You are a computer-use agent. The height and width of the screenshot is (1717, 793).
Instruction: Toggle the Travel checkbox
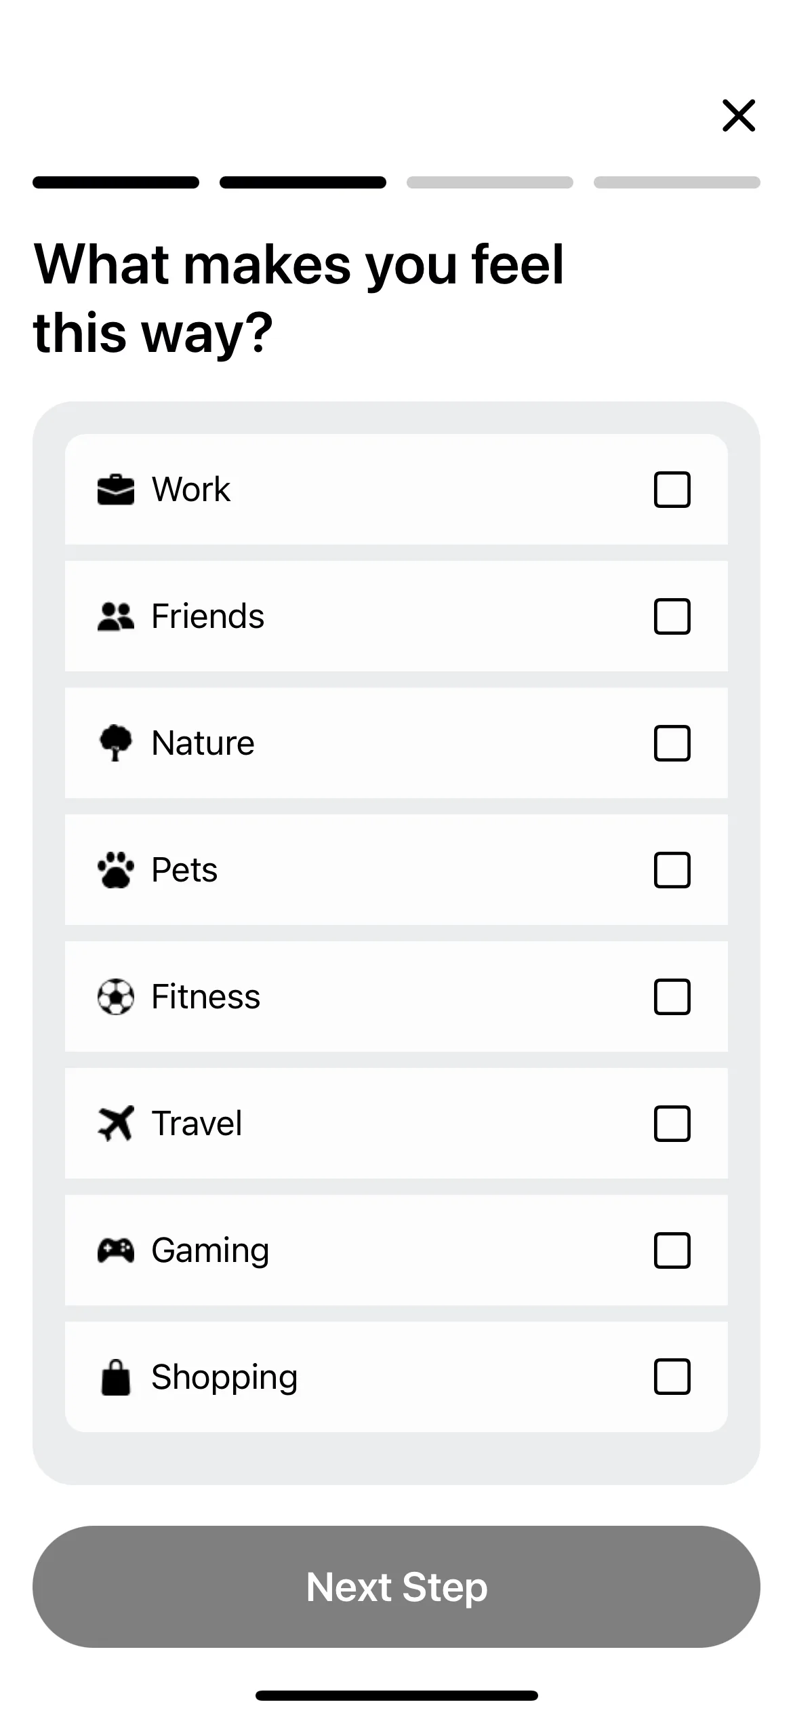[672, 1124]
